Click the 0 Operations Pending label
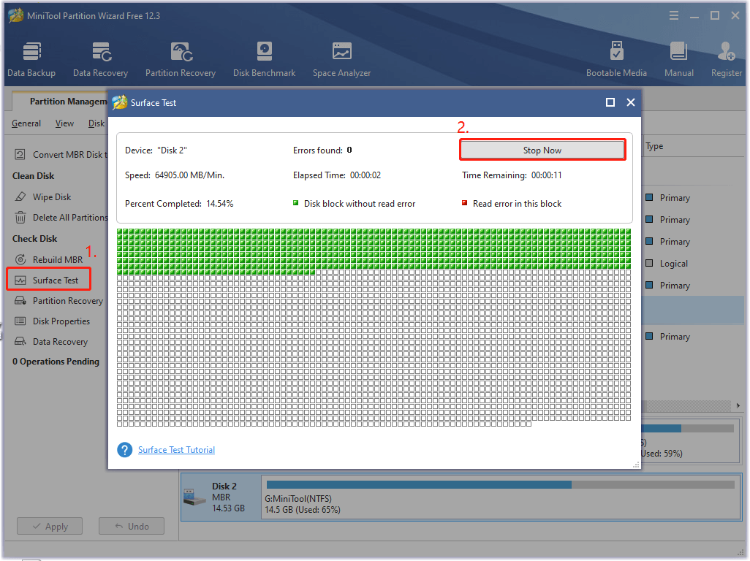Image resolution: width=750 pixels, height=561 pixels. 56,362
